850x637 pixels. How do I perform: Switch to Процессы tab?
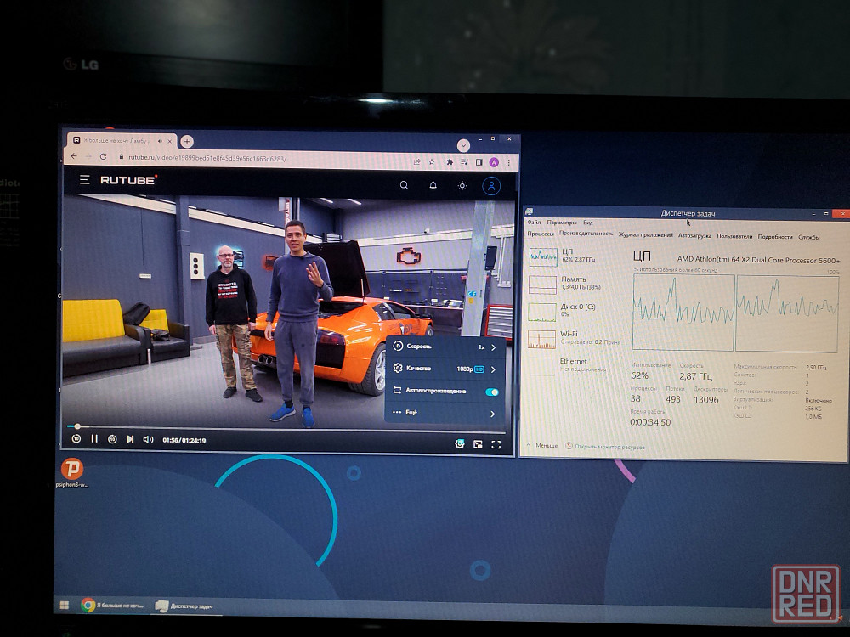click(x=541, y=234)
